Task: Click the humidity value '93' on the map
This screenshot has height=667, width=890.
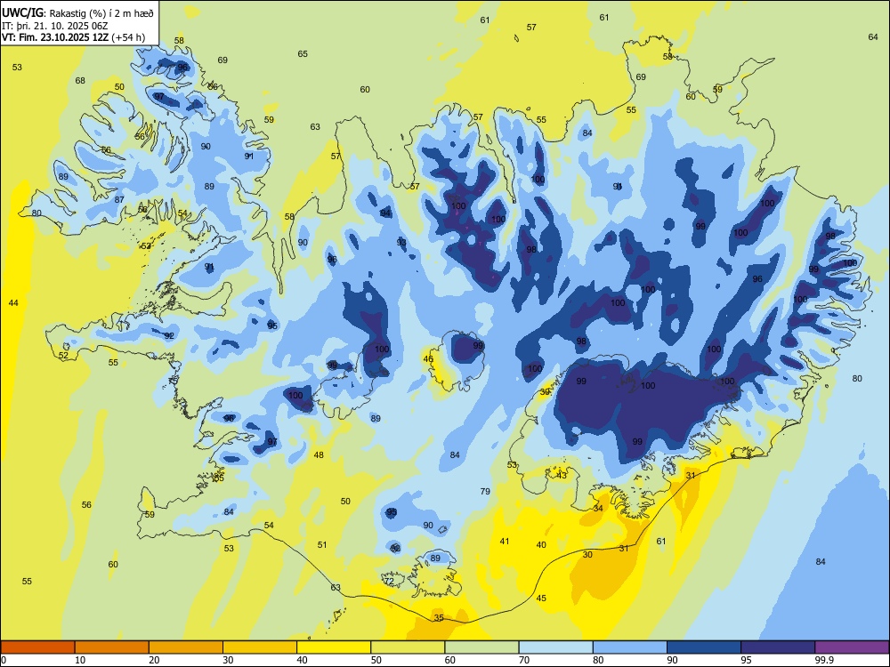Action: (x=401, y=243)
